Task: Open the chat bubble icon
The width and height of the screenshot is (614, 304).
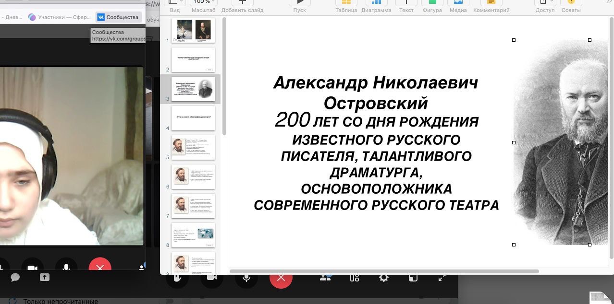Action: [15, 277]
